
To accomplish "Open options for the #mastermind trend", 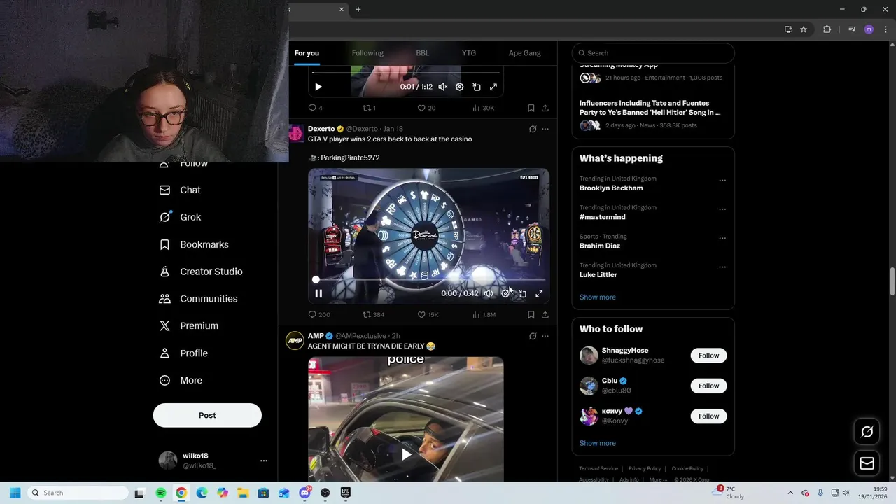I will click(x=722, y=209).
